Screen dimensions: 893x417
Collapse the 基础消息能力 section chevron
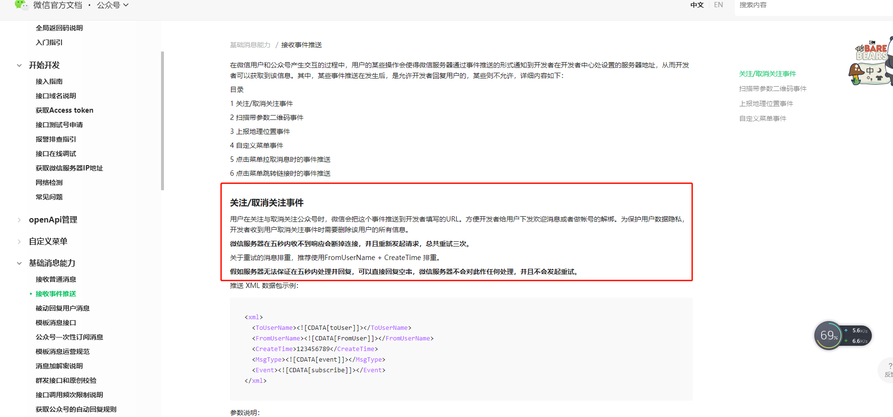(x=19, y=263)
